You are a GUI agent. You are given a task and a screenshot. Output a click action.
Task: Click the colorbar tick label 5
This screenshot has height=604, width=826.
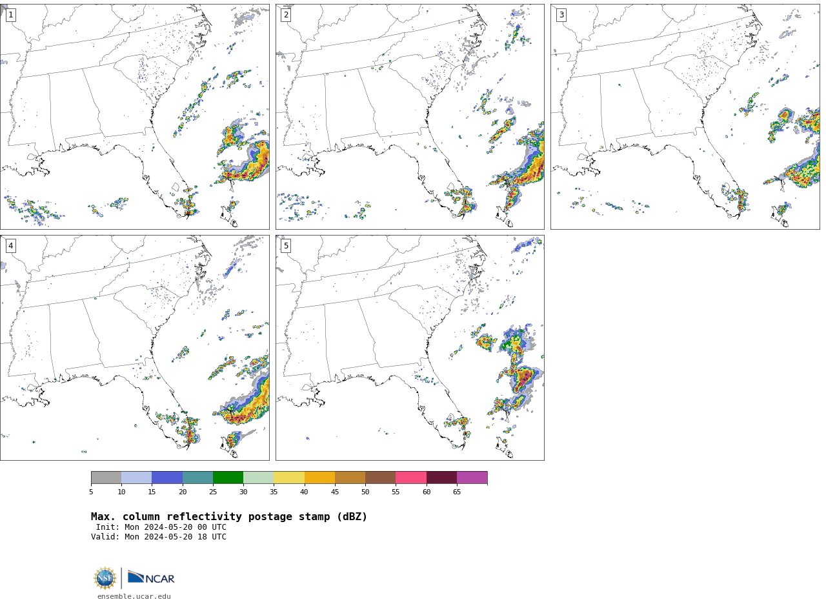(x=91, y=492)
